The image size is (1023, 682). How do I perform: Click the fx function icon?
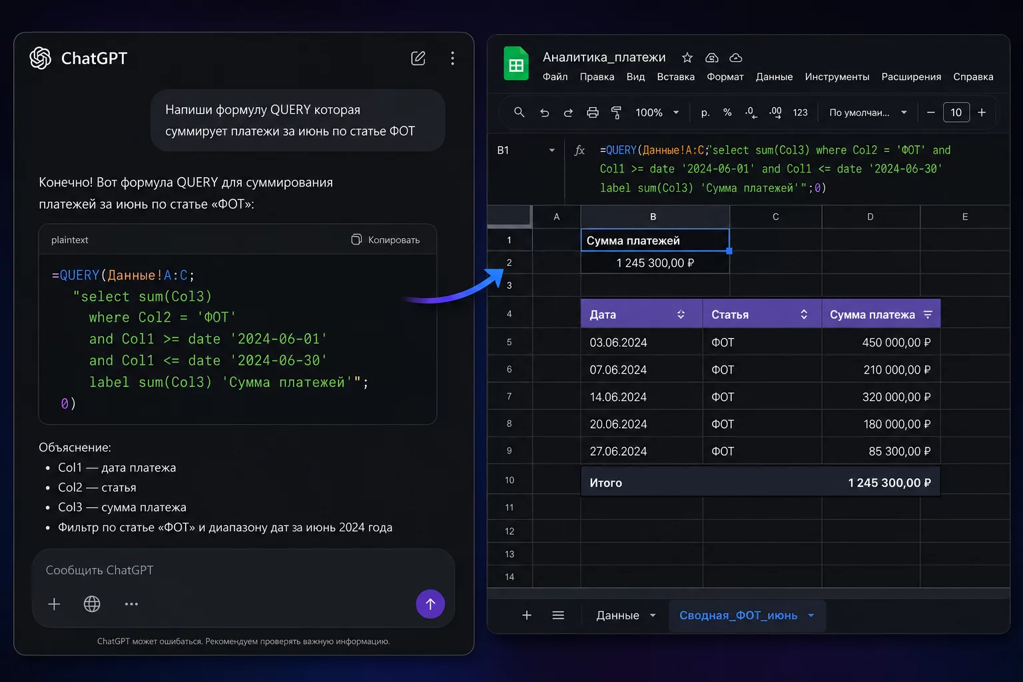point(579,151)
